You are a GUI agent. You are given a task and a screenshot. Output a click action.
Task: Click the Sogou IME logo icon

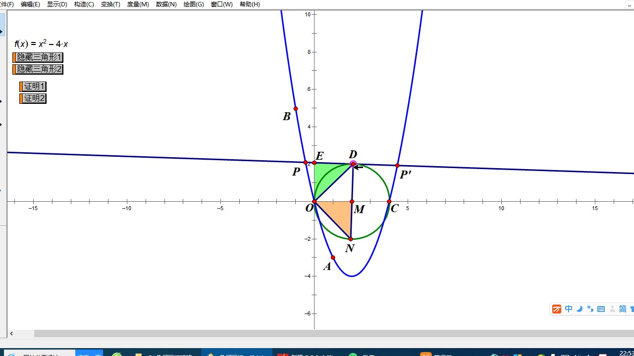click(557, 309)
